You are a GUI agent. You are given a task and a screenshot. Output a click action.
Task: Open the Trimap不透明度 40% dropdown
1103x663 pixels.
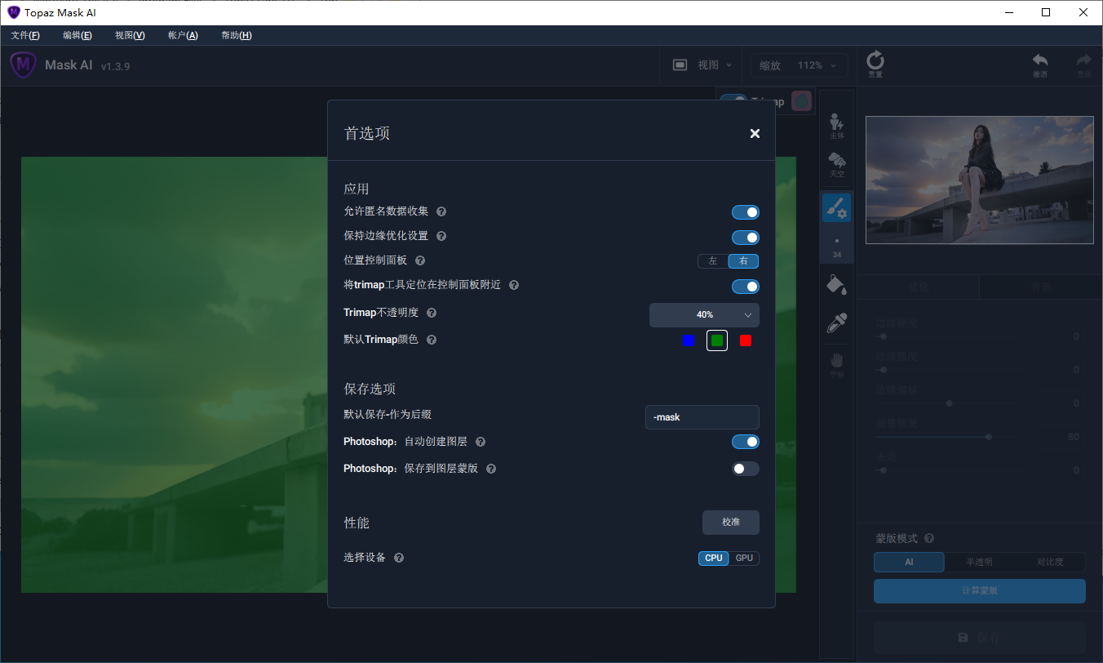[703, 314]
